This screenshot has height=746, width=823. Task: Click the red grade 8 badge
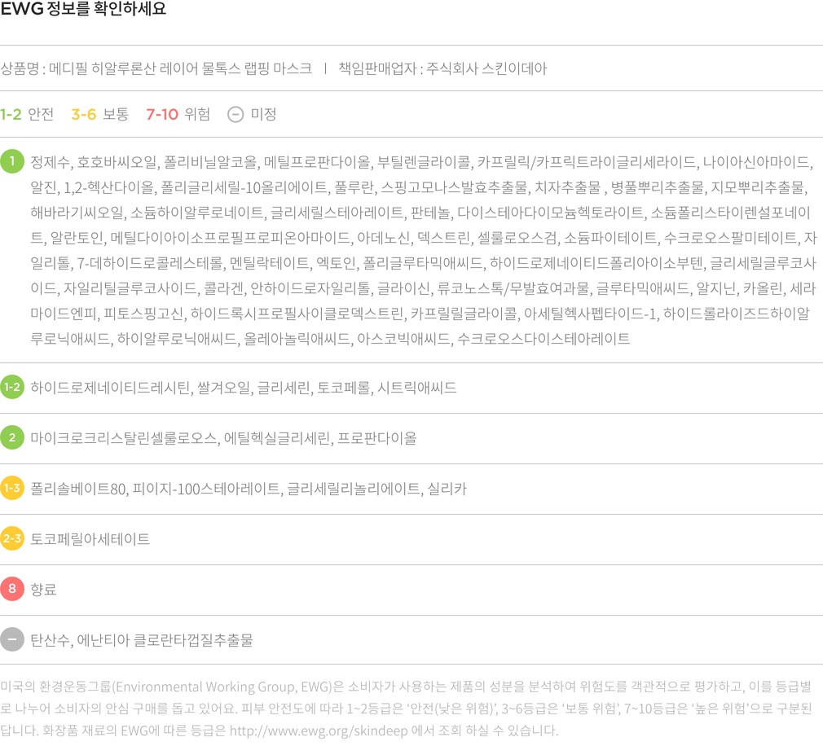pyautogui.click(x=12, y=590)
